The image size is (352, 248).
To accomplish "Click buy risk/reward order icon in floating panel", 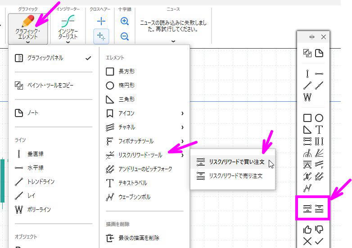I will click(x=307, y=209).
